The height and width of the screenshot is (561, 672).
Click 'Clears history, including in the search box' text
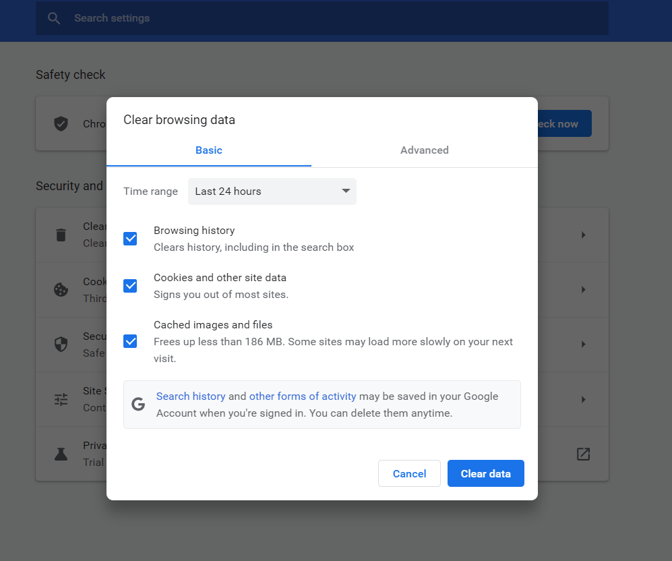pyautogui.click(x=253, y=247)
